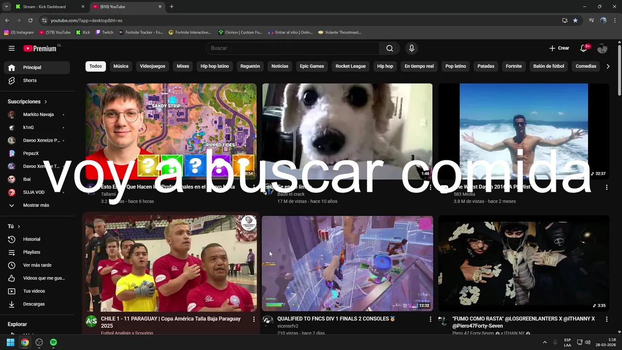The height and width of the screenshot is (350, 622).
Task: Open the white dog video thumbnail
Action: (x=347, y=131)
